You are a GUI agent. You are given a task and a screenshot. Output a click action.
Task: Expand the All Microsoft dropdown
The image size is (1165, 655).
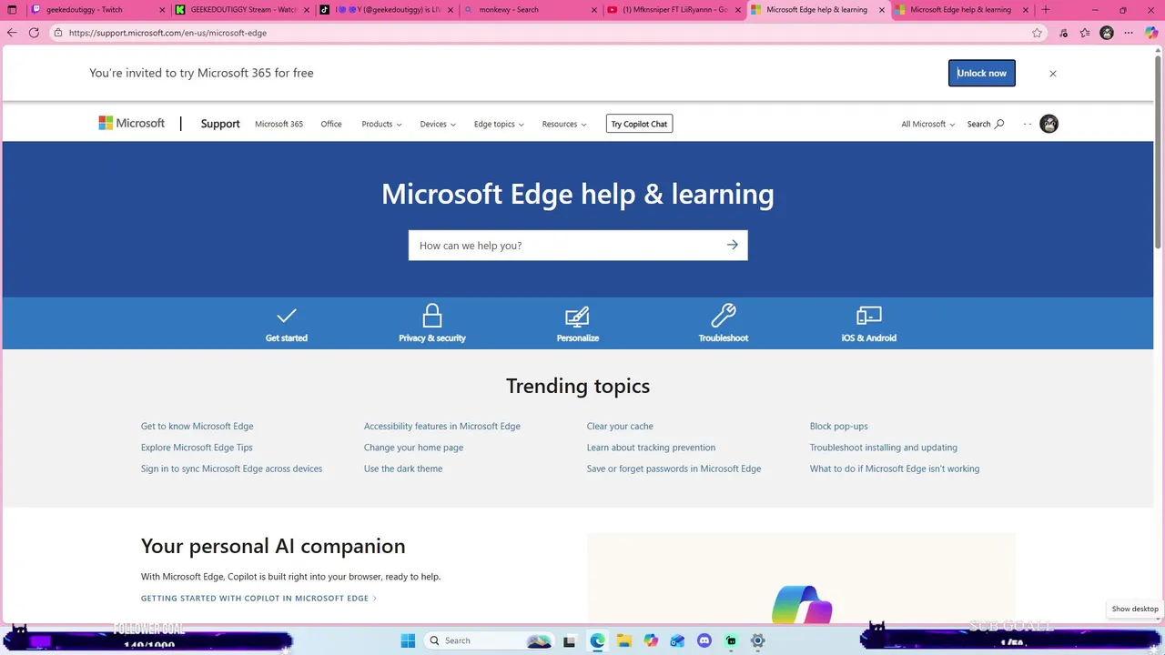point(928,124)
